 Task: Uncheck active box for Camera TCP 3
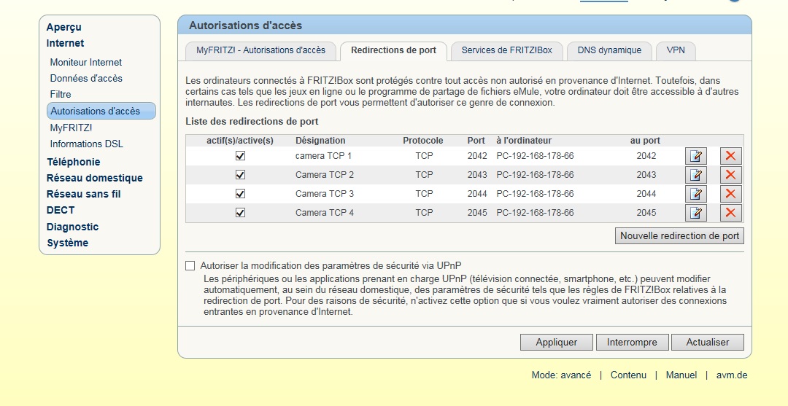(x=240, y=194)
